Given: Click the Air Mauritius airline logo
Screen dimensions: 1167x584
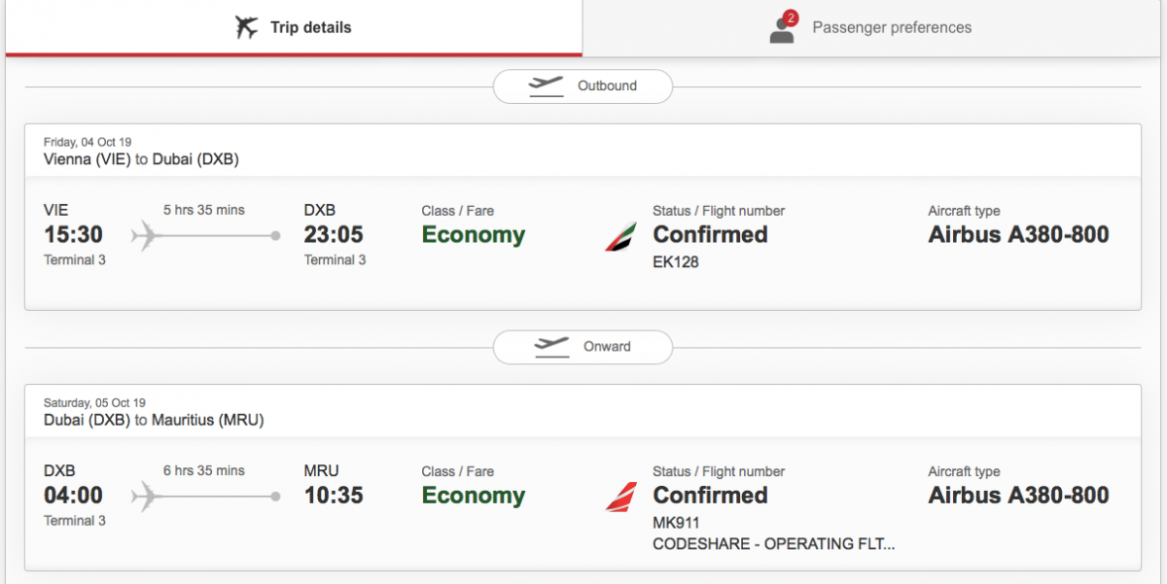Looking at the screenshot, I should 620,497.
